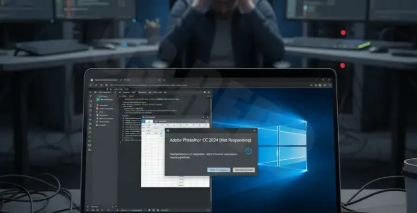
Task: Click the blue-highlighted button in the Not Responding dialog
Action: 219,170
